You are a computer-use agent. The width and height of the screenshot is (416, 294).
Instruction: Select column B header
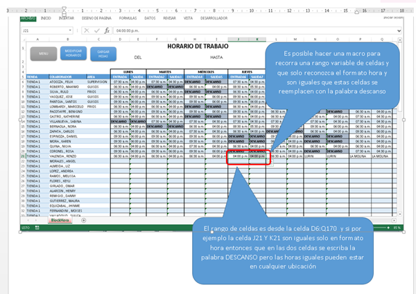68,39
